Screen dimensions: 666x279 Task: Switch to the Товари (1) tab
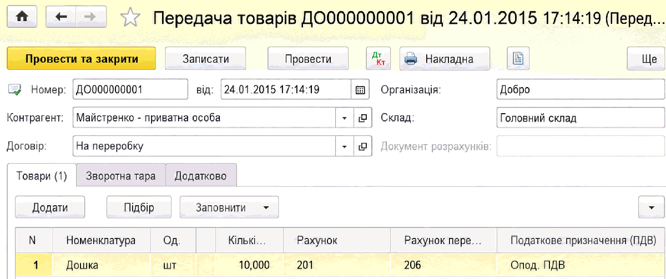42,176
